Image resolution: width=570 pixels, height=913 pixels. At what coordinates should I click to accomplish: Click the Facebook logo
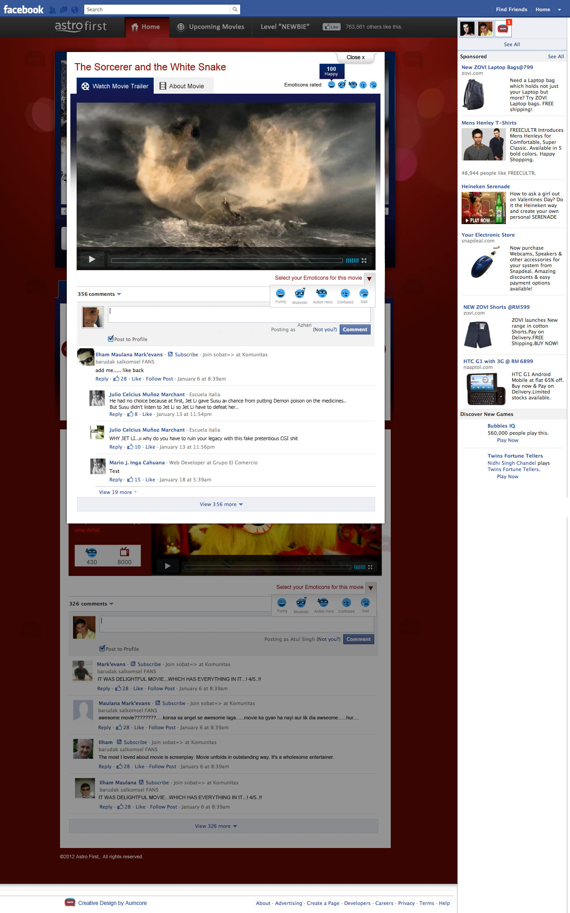[x=23, y=9]
